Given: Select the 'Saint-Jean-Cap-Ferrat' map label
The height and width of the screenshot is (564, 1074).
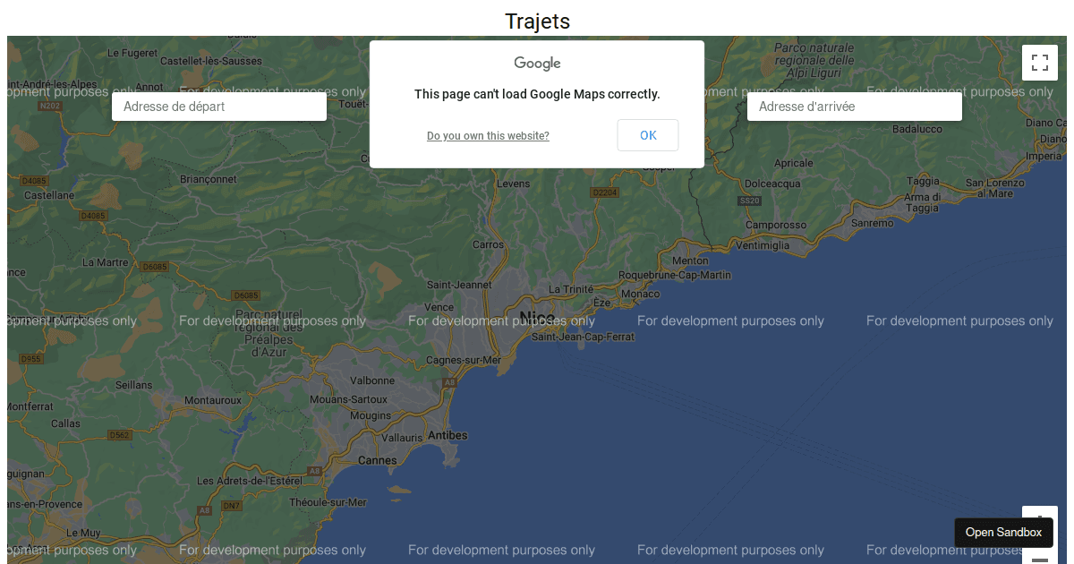Looking at the screenshot, I should click(583, 337).
